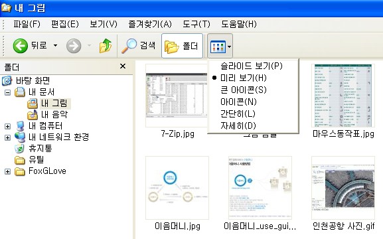
Task: Click the 마우스동작표.jpg file name
Action: (x=343, y=134)
